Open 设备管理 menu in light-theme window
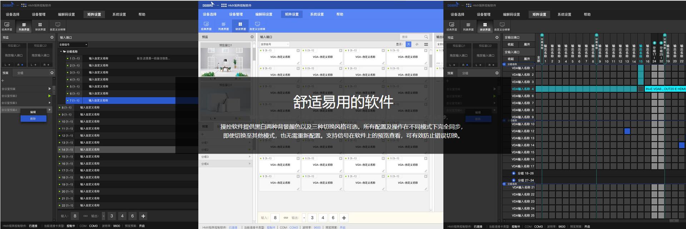Screen dimensions: 686x229 click(236, 14)
